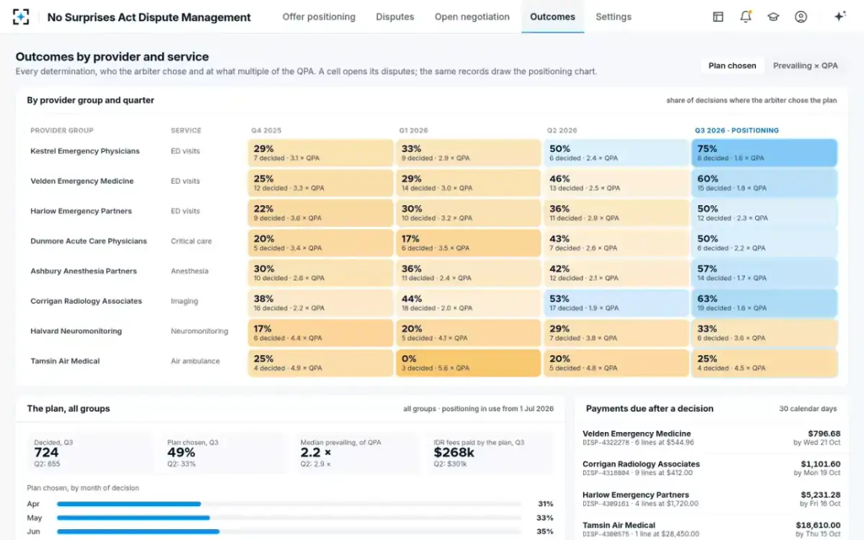Open Harlow payment due DISP-4309161

(711, 499)
